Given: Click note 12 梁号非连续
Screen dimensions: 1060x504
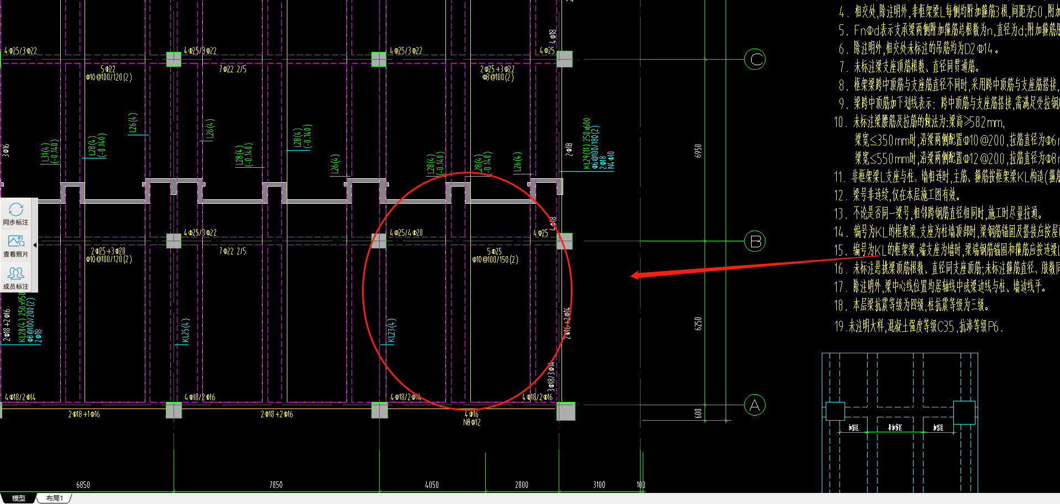Looking at the screenshot, I should pyautogui.click(x=897, y=195).
